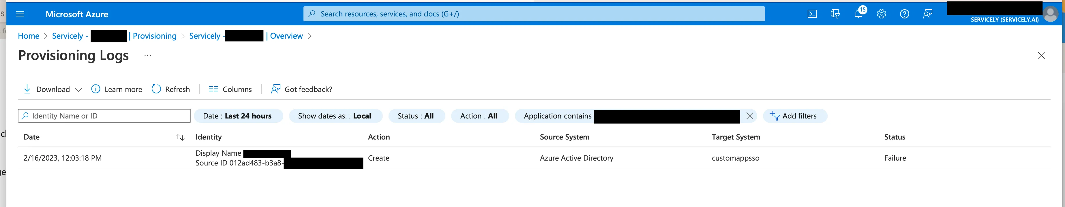
Task: Open the Columns chooser
Action: click(230, 89)
